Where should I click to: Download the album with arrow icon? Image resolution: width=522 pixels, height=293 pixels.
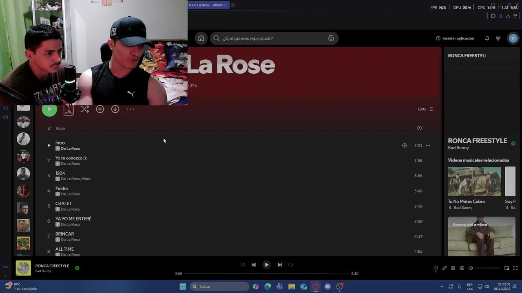(115, 109)
